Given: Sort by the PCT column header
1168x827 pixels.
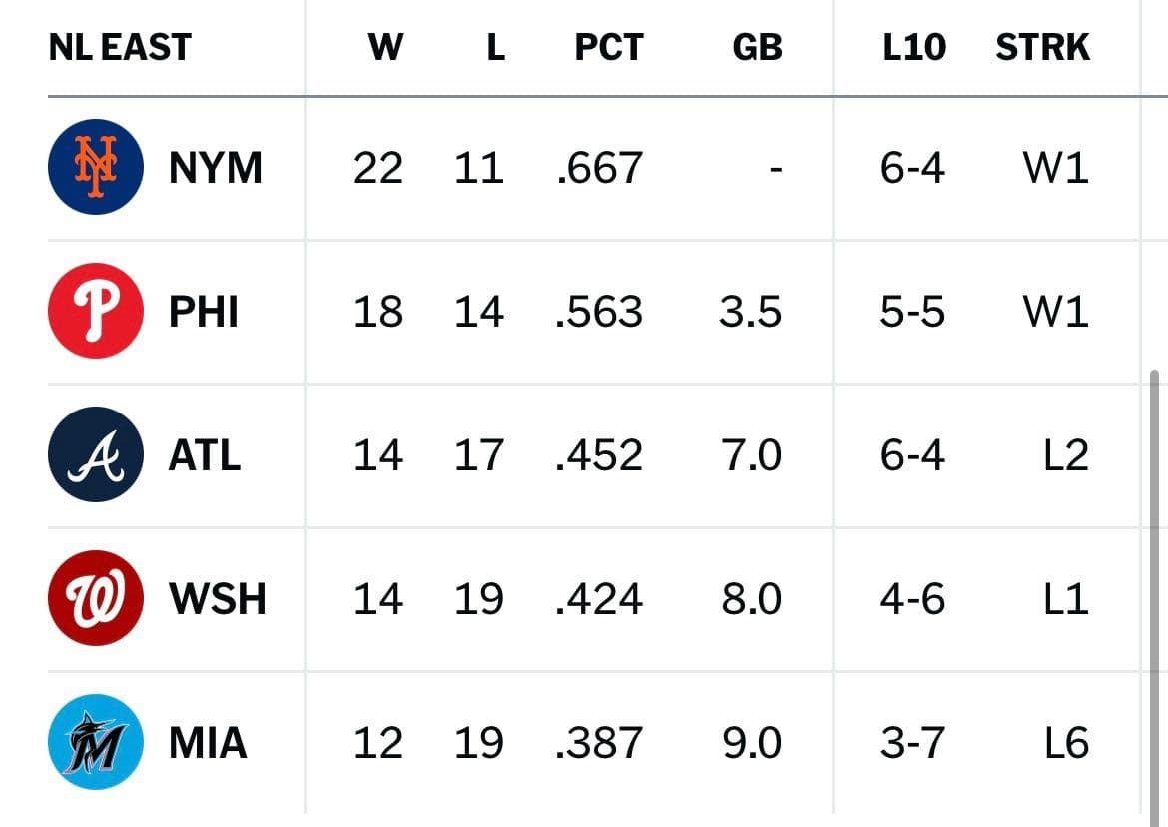Looking at the screenshot, I should (608, 46).
